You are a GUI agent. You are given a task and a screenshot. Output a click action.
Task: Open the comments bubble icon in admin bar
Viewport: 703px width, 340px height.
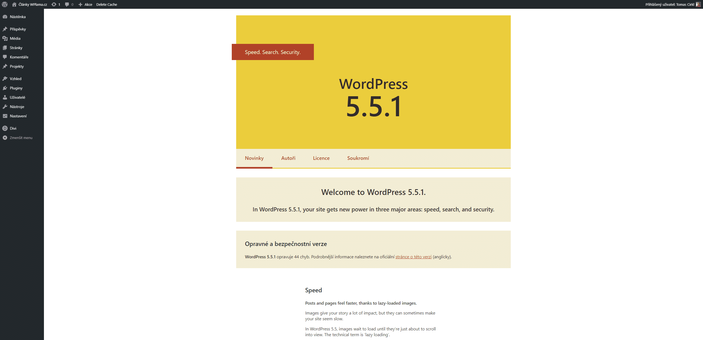click(x=67, y=4)
